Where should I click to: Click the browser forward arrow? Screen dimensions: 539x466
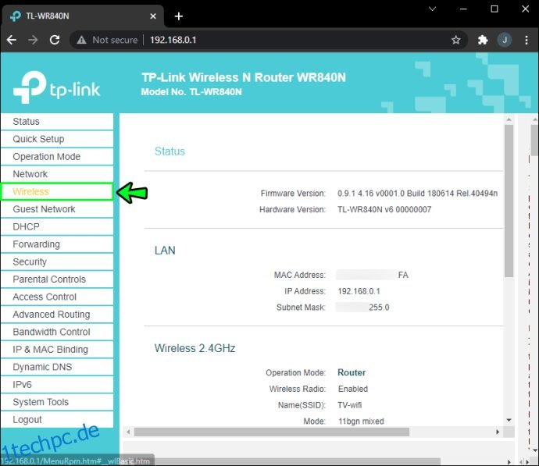point(33,40)
